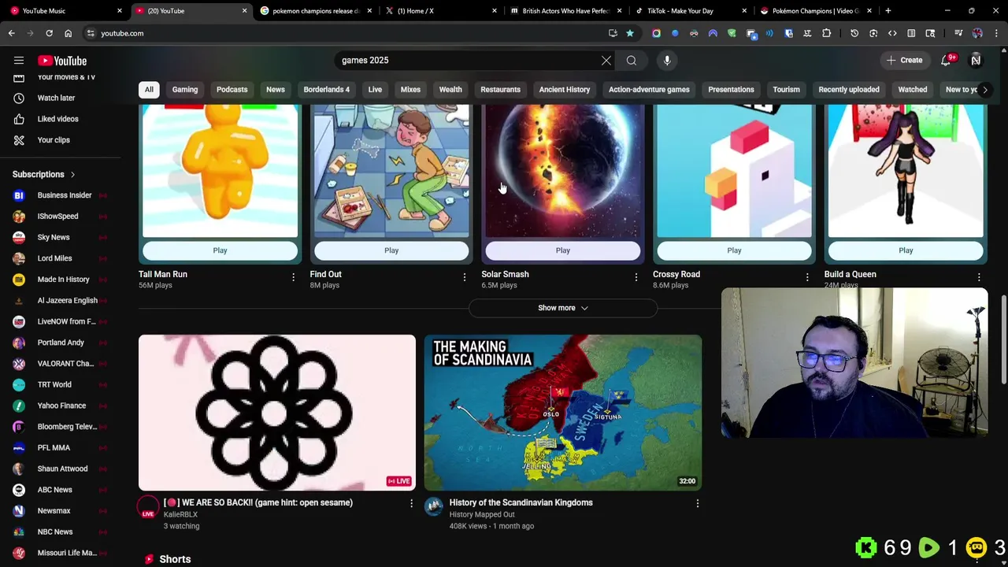The image size is (1008, 567).
Task: Select the Action-adventure games chip
Action: pyautogui.click(x=649, y=90)
